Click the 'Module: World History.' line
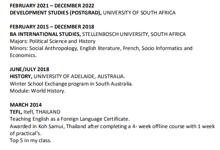 [38, 91]
